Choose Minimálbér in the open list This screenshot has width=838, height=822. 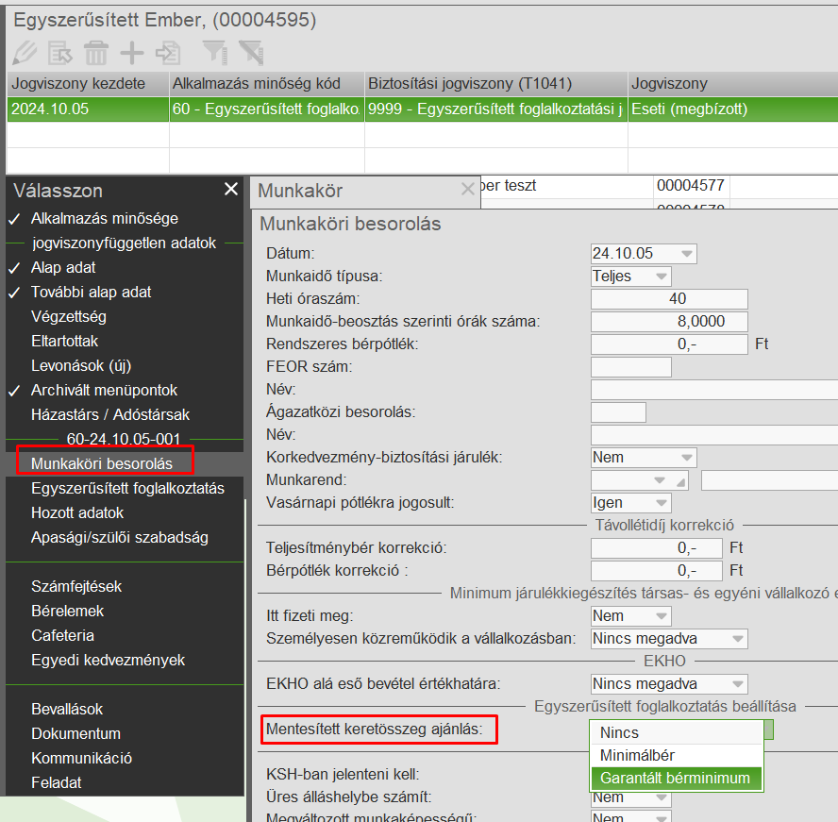(x=676, y=756)
